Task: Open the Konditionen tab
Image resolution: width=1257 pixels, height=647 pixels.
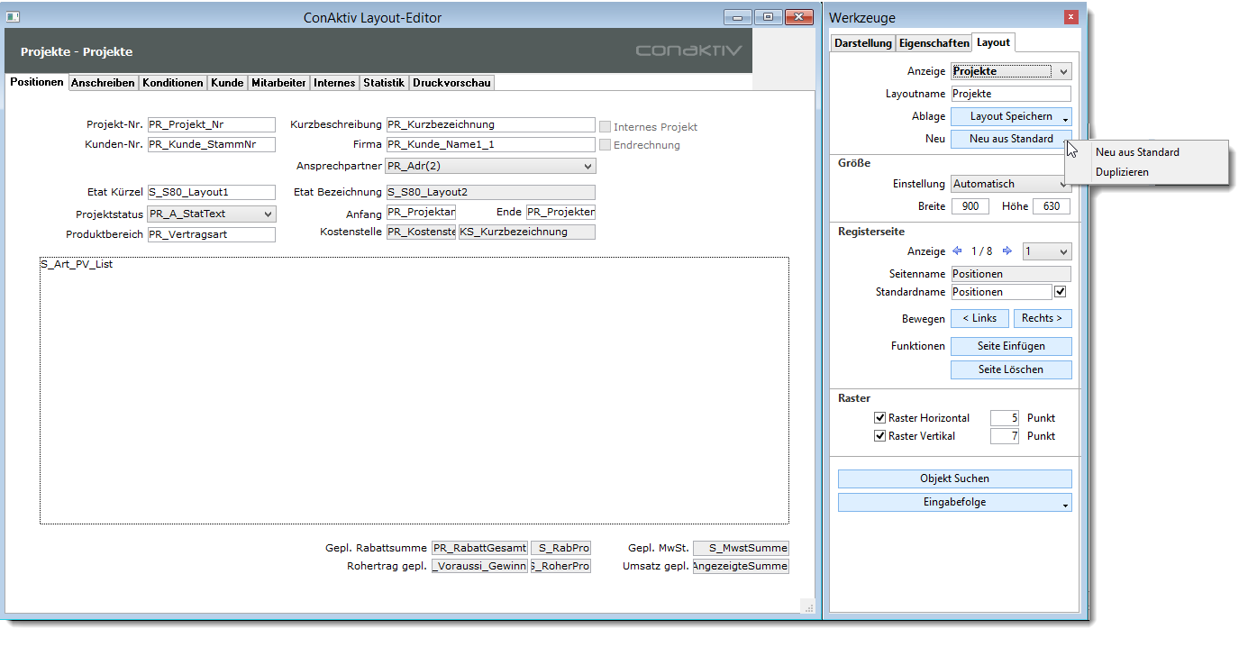Action: 173,83
